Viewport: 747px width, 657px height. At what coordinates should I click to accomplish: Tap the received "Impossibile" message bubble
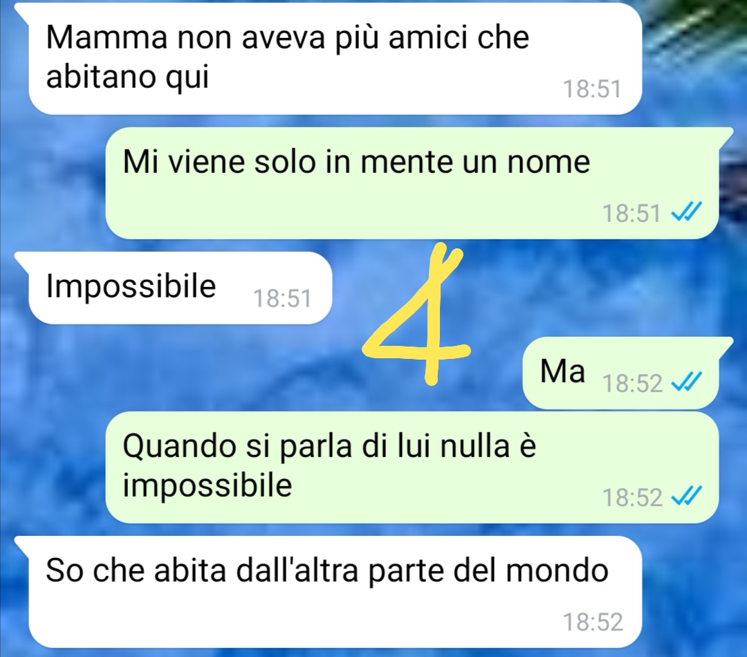[x=174, y=288]
